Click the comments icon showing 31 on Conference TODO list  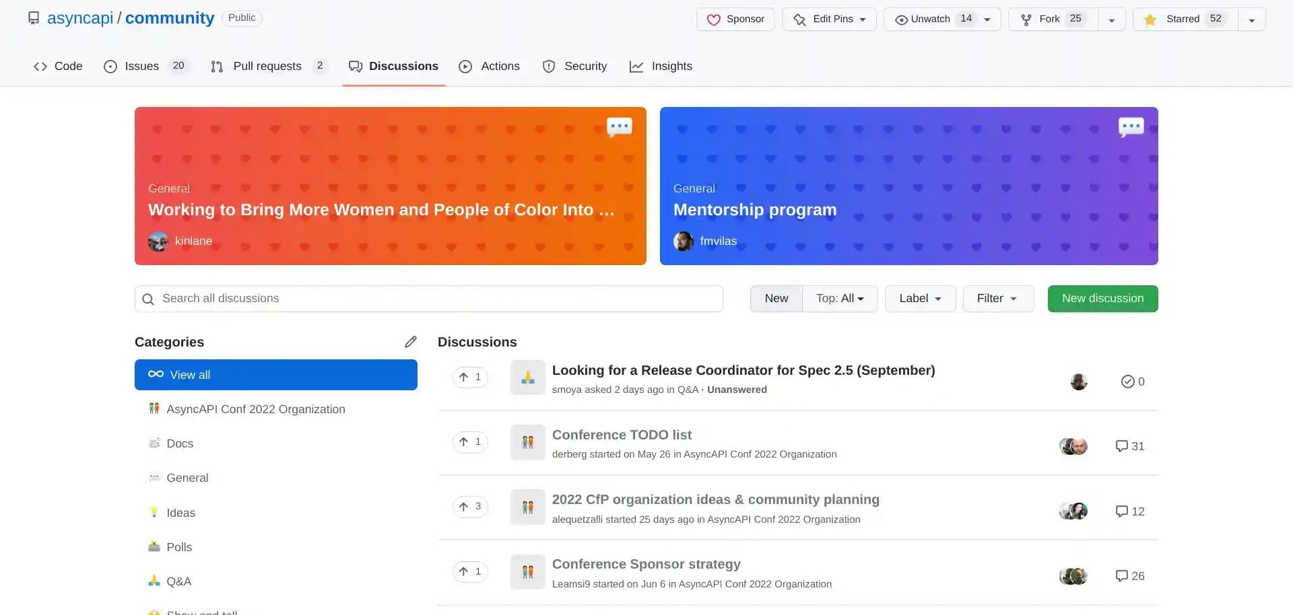tap(1121, 445)
